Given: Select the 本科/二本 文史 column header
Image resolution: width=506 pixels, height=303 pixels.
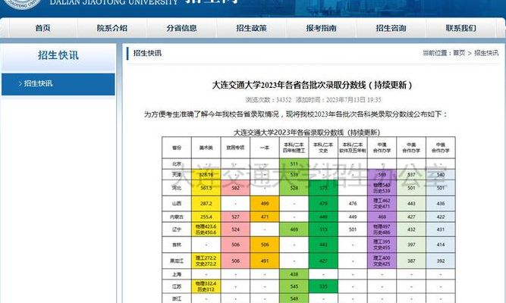Looking at the screenshot, I should point(323,148).
